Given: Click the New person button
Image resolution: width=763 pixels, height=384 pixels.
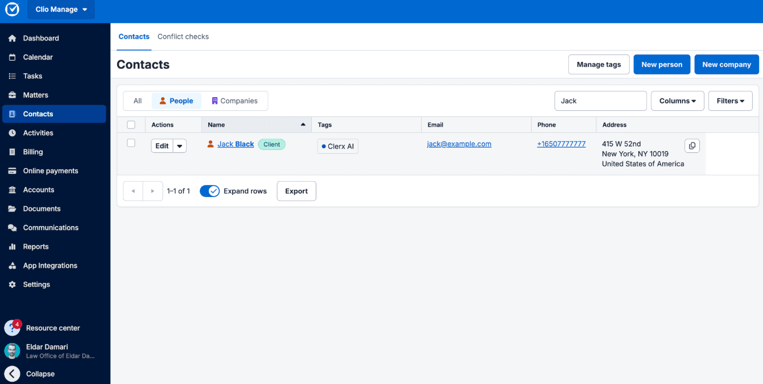Looking at the screenshot, I should tap(662, 64).
